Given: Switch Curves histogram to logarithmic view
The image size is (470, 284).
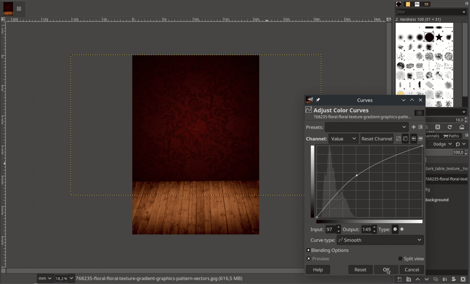Looking at the screenshot, I should 421,138.
